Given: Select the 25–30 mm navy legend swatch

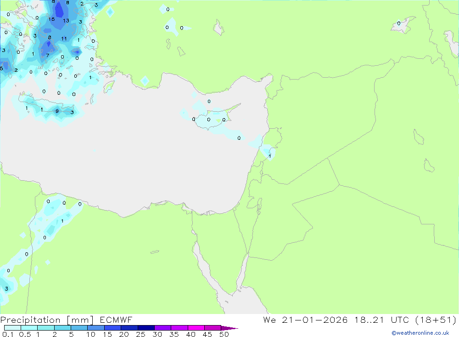Looking at the screenshot, I should click(146, 328).
